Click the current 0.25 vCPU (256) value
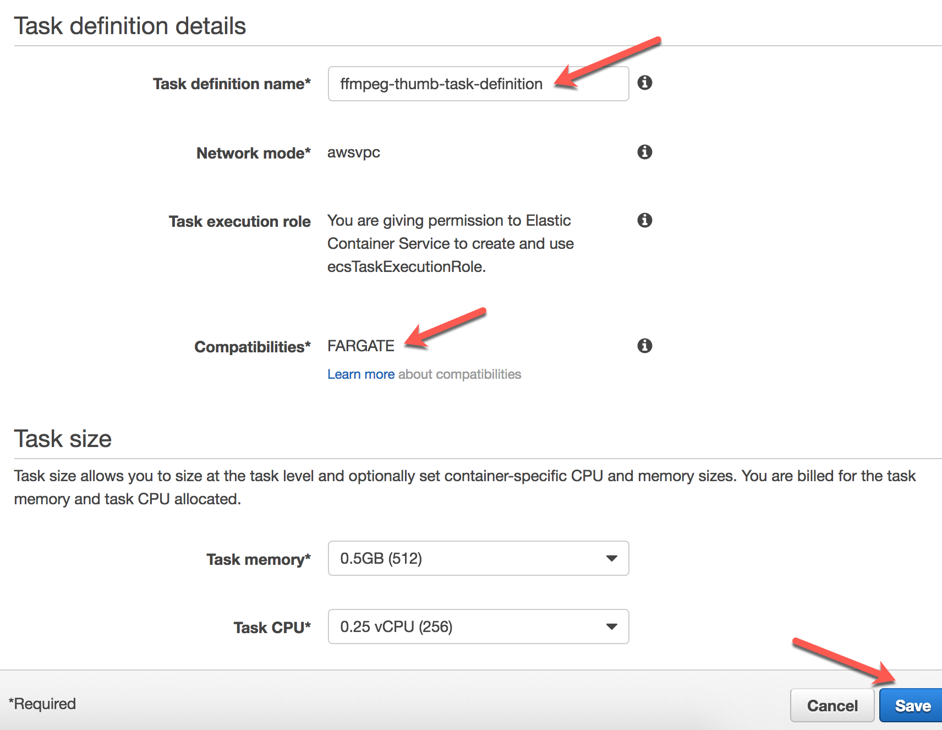Viewport: 942px width, 730px height. 396,627
